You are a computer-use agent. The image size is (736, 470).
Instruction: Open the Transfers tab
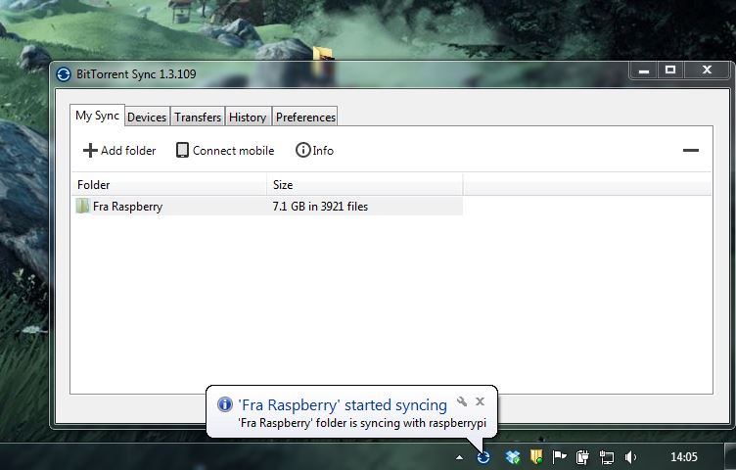198,117
